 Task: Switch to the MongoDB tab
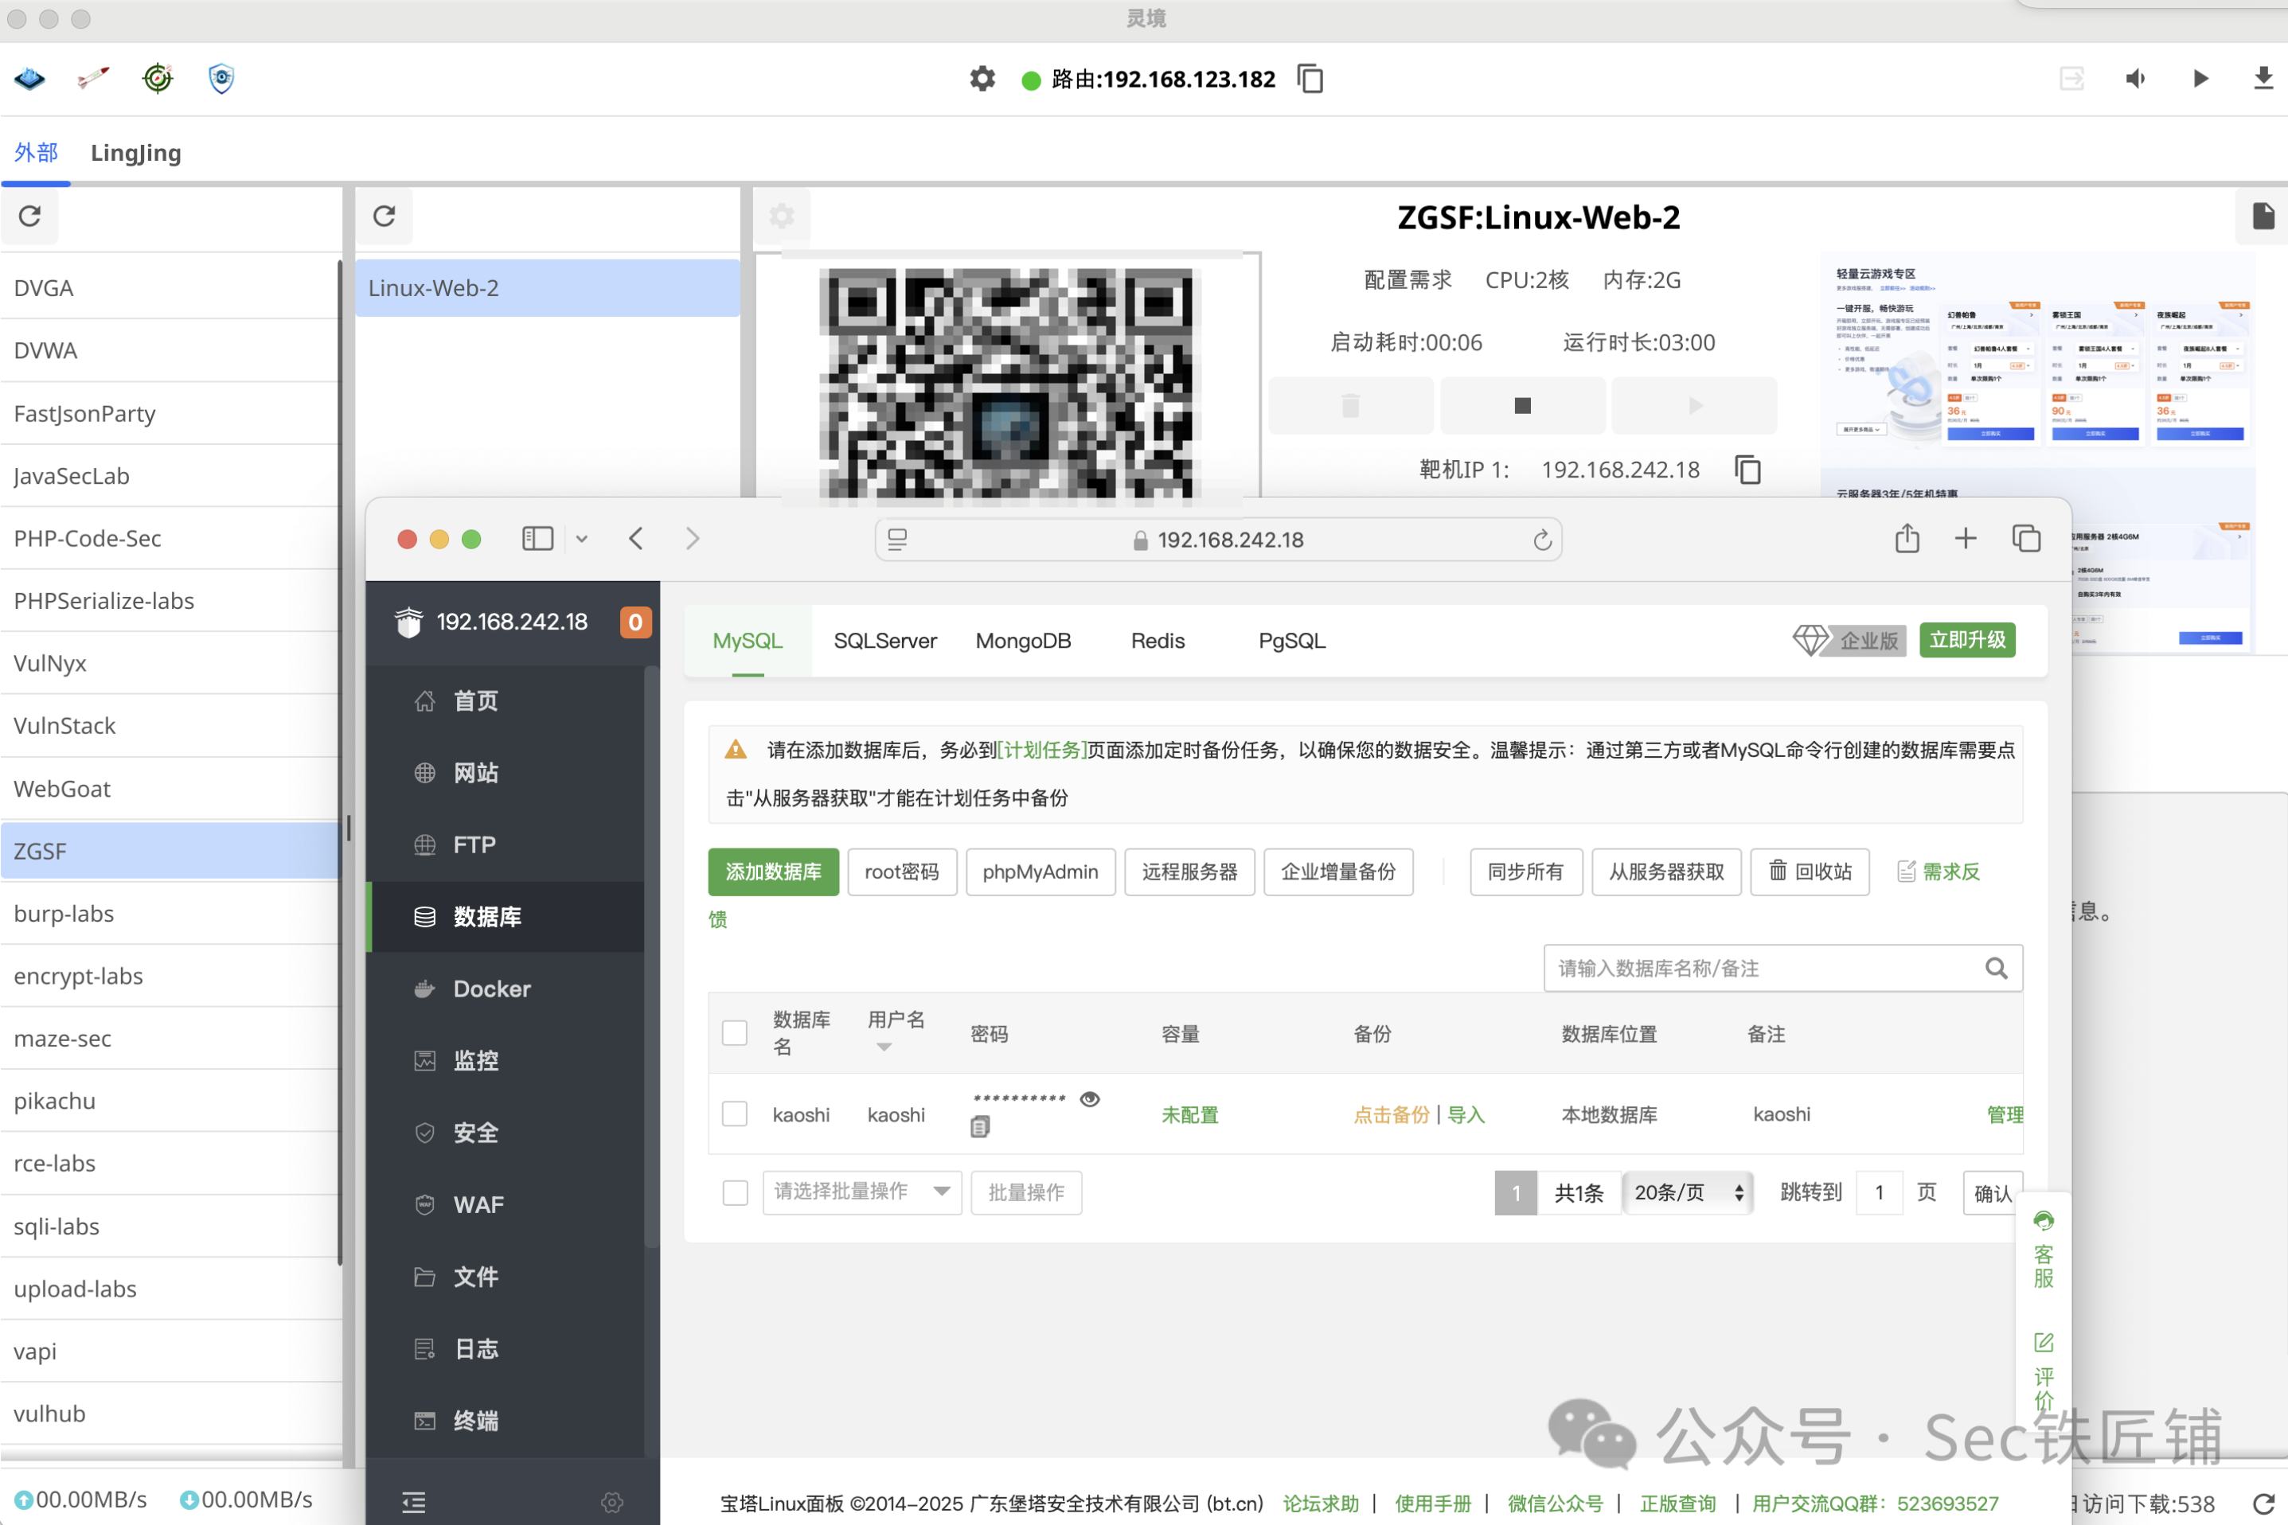[1022, 641]
